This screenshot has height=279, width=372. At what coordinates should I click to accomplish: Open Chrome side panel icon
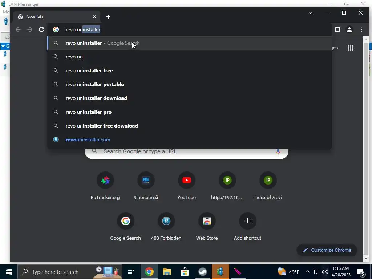pyautogui.click(x=338, y=29)
